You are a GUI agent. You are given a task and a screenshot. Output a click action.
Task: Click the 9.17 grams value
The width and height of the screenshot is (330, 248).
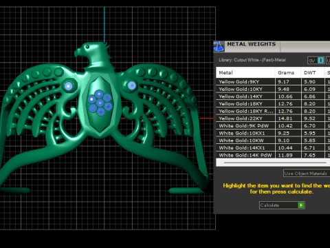pyautogui.click(x=283, y=82)
